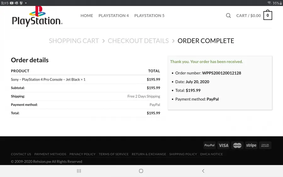Open the DMCA NOTICE footer link
This screenshot has height=177, width=283.
[x=211, y=154]
